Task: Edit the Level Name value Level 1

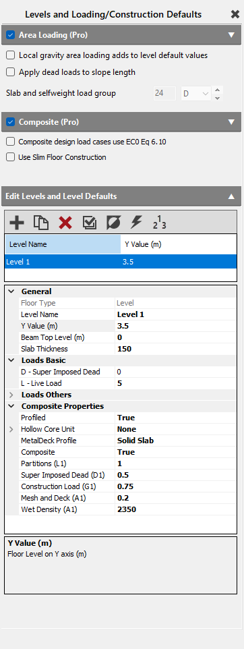Action: [x=175, y=314]
